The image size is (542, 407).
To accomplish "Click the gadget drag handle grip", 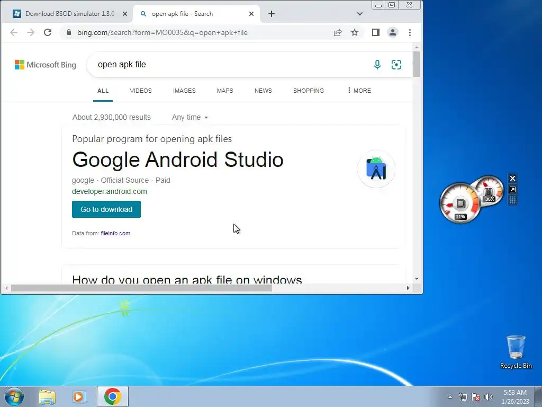I will coord(512,200).
